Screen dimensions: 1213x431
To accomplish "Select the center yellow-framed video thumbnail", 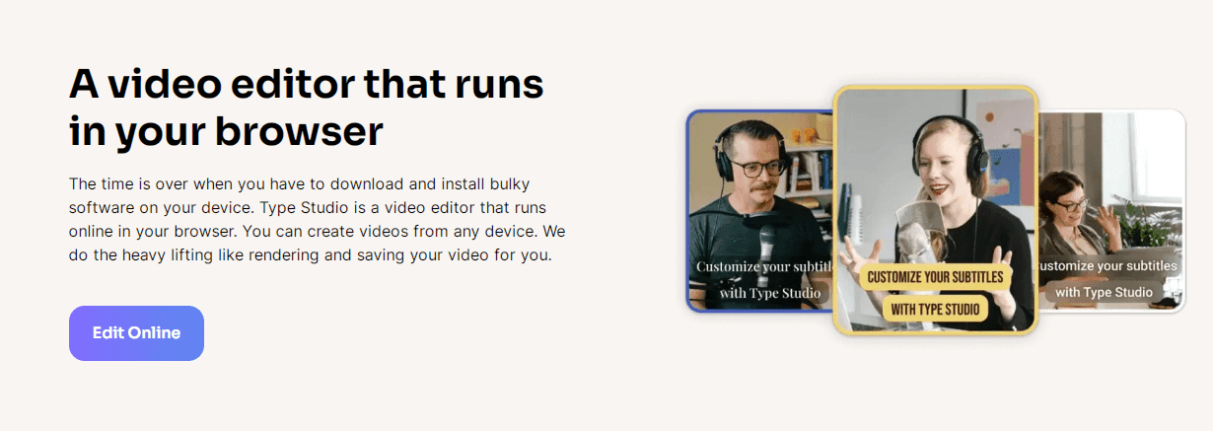I will (935, 210).
